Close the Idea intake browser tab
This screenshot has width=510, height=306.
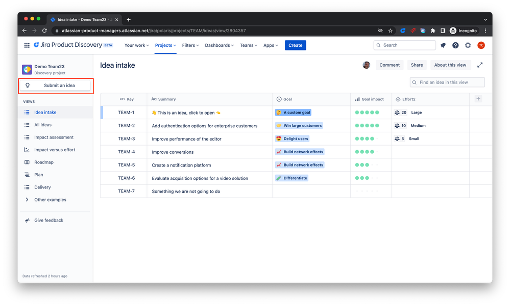coord(117,19)
